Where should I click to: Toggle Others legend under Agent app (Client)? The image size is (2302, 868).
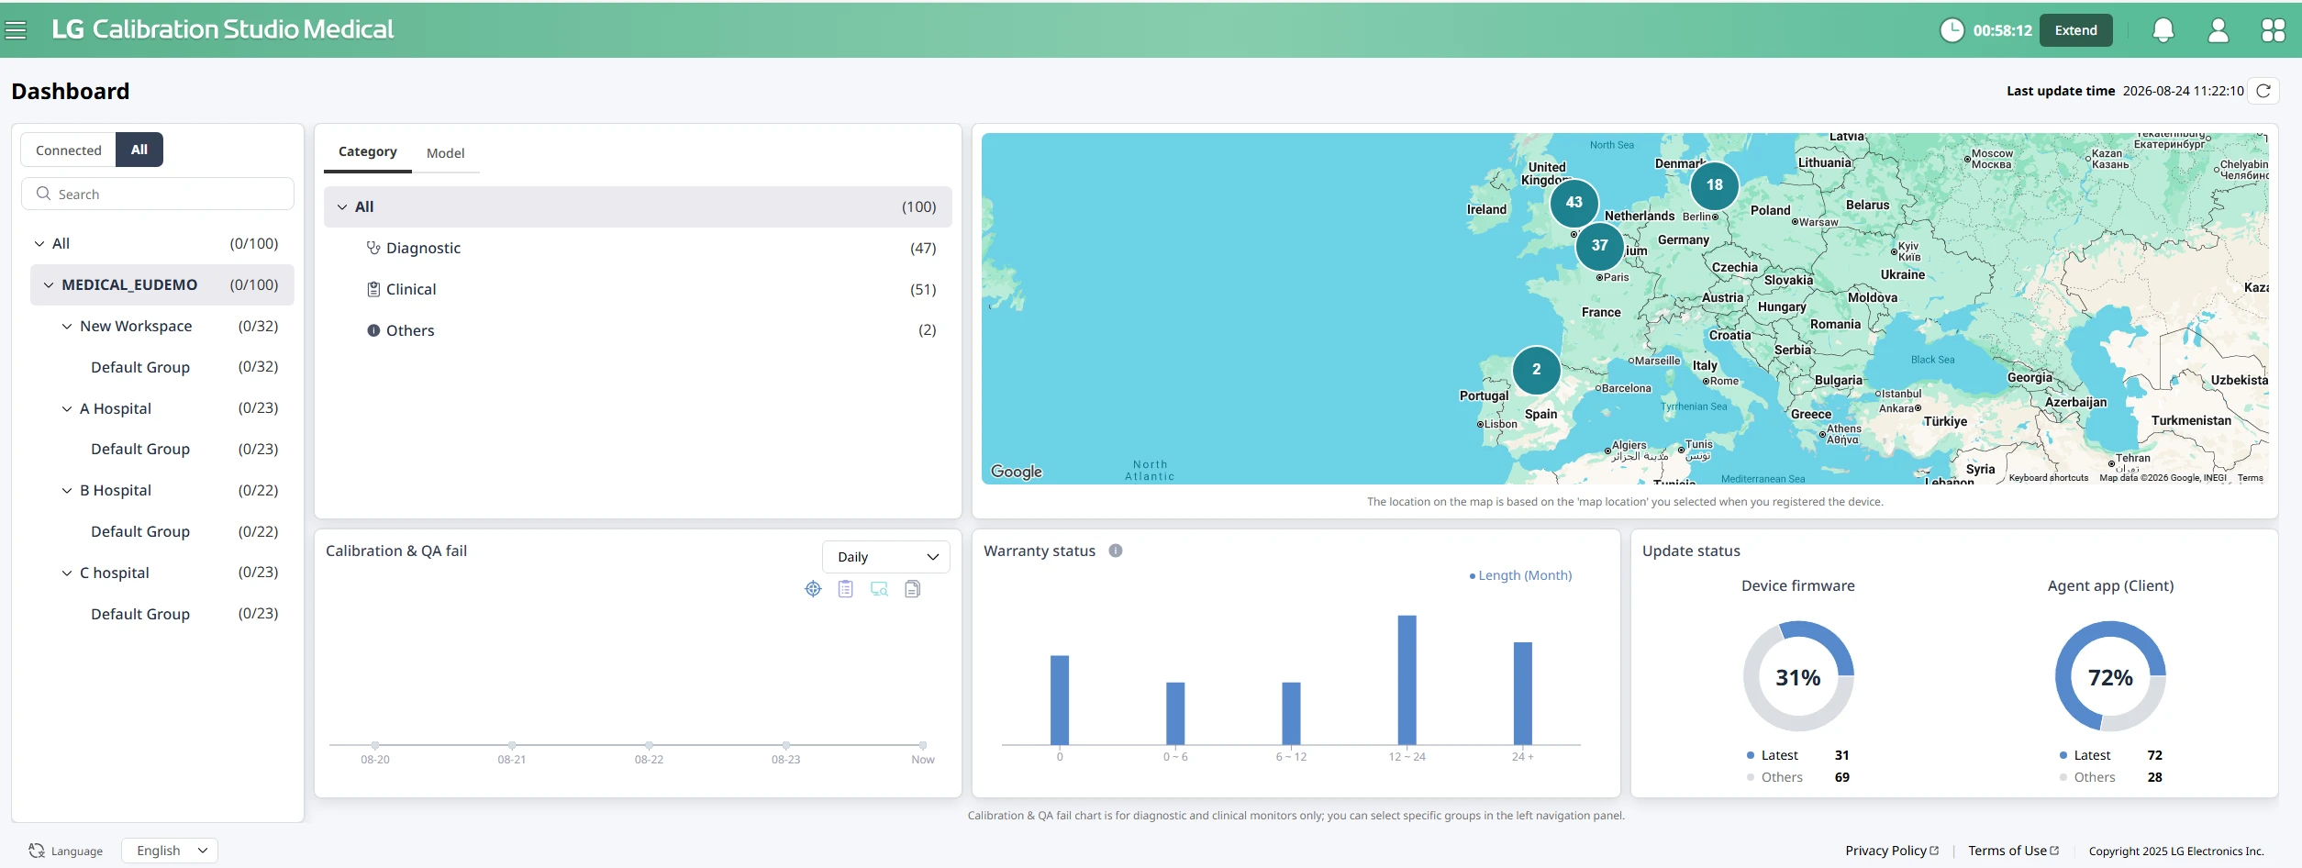tap(2088, 777)
